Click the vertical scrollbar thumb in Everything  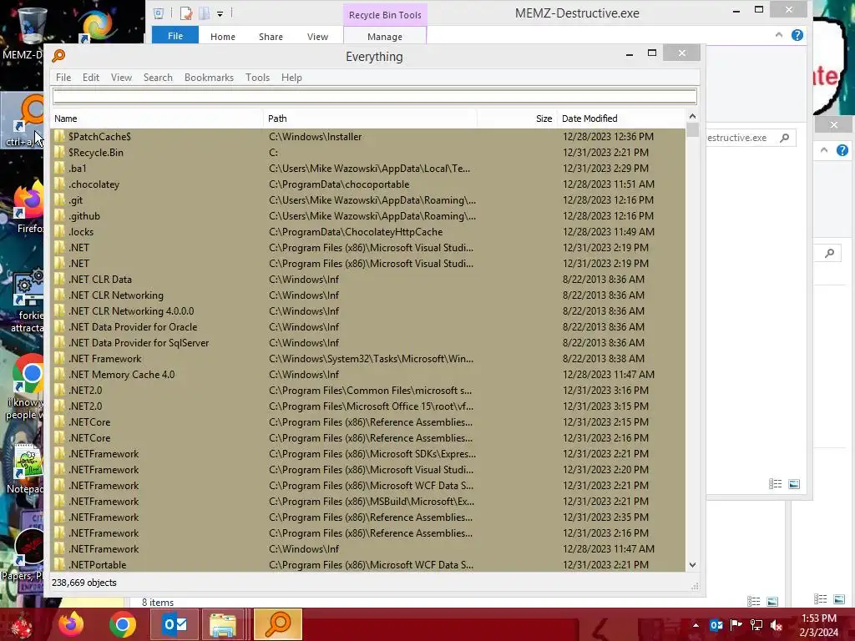click(x=692, y=129)
